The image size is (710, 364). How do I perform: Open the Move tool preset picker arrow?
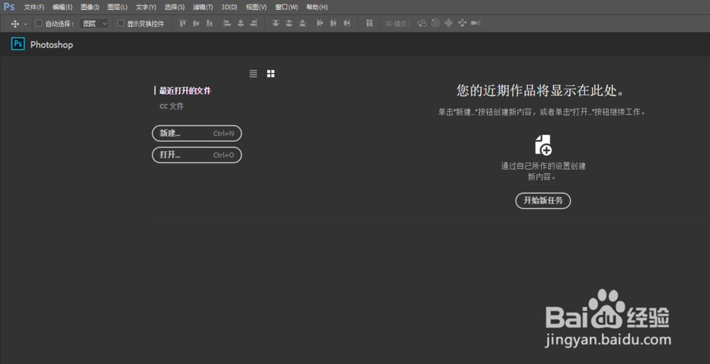point(26,23)
